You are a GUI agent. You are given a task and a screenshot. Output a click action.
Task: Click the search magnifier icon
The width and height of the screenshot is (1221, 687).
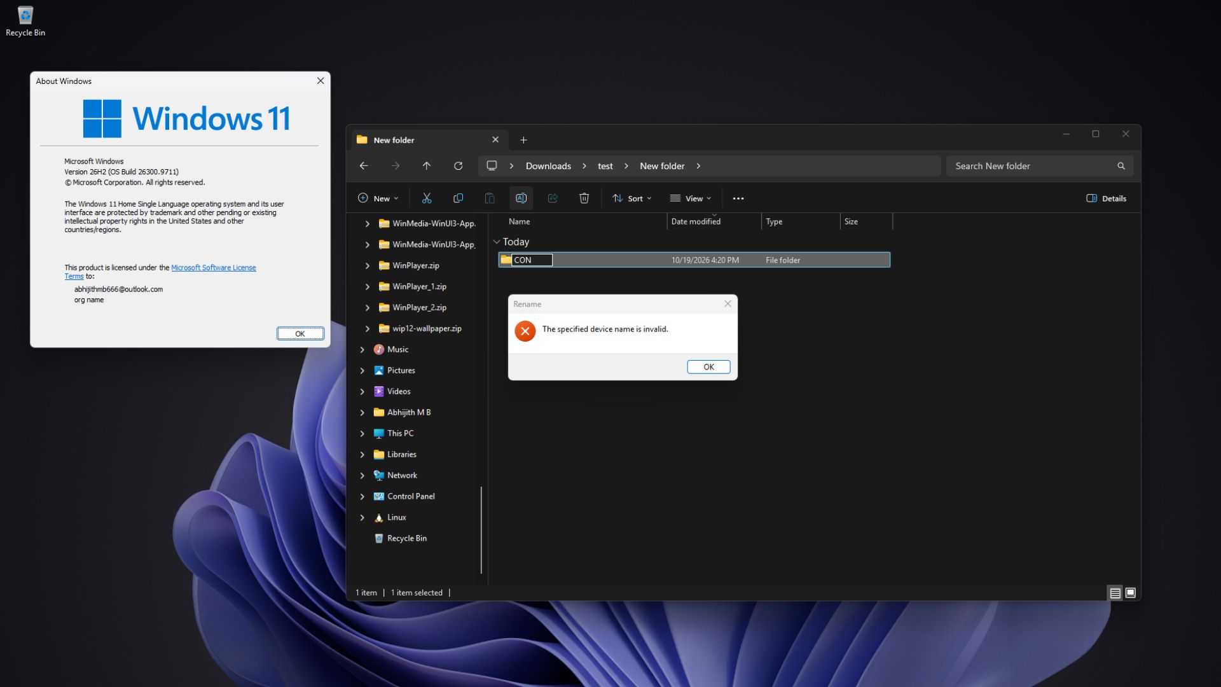[x=1121, y=166]
